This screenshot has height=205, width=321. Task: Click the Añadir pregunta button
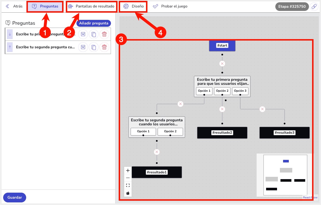(94, 23)
